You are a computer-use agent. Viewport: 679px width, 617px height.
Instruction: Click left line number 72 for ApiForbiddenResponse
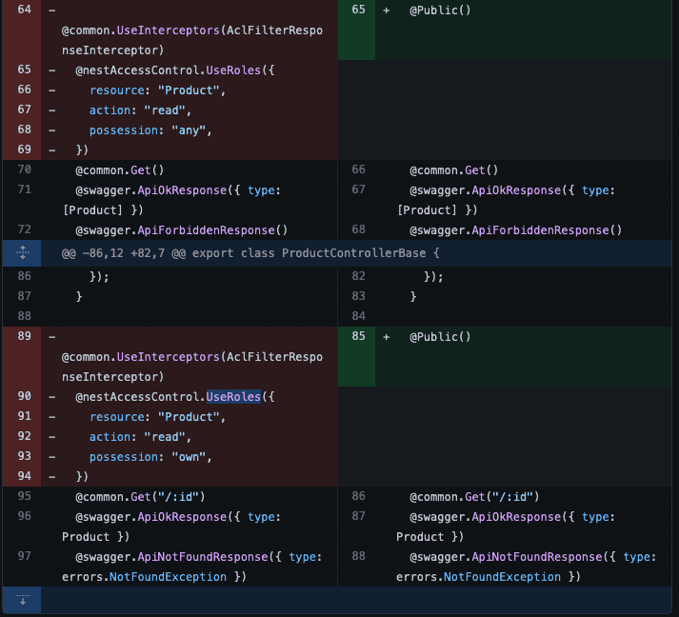(x=24, y=229)
